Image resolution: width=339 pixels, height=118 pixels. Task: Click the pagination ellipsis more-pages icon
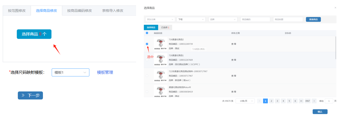point(301,101)
